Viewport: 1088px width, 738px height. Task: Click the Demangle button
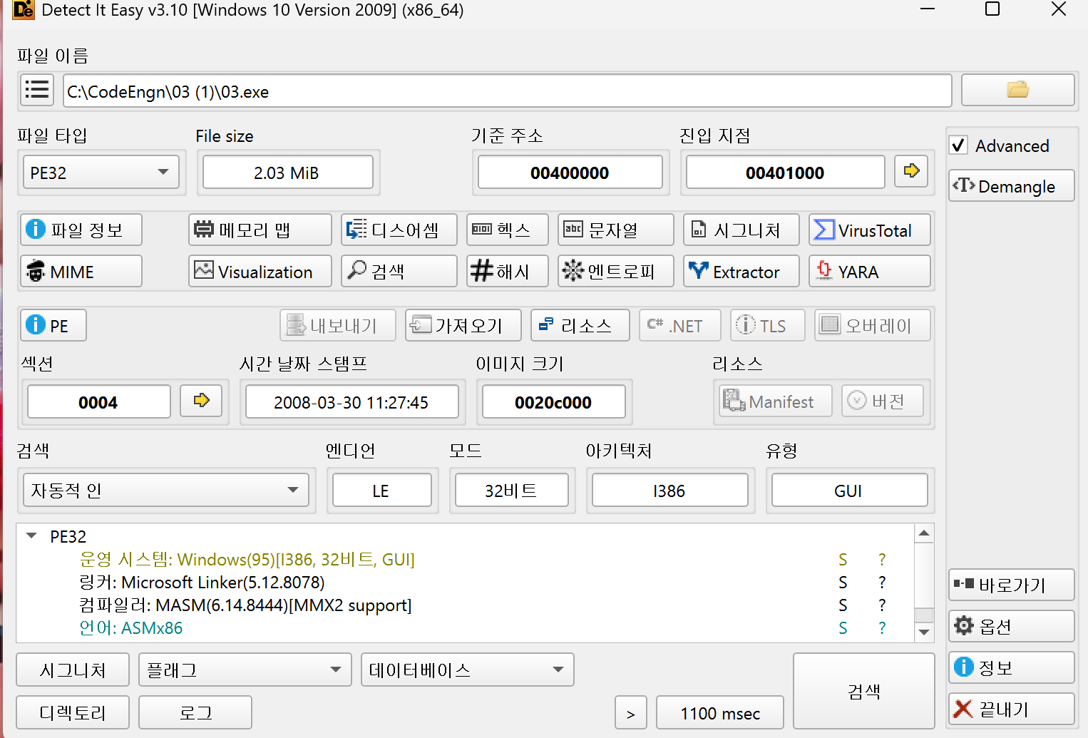[1012, 185]
